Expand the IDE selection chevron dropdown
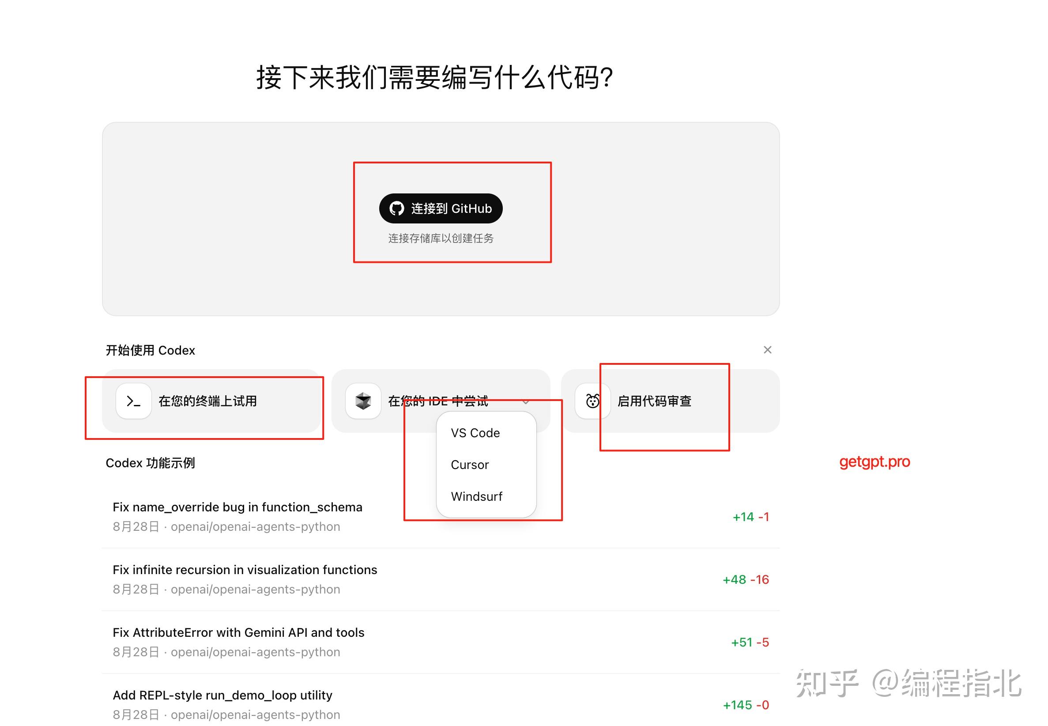This screenshot has height=726, width=1048. pyautogui.click(x=526, y=402)
